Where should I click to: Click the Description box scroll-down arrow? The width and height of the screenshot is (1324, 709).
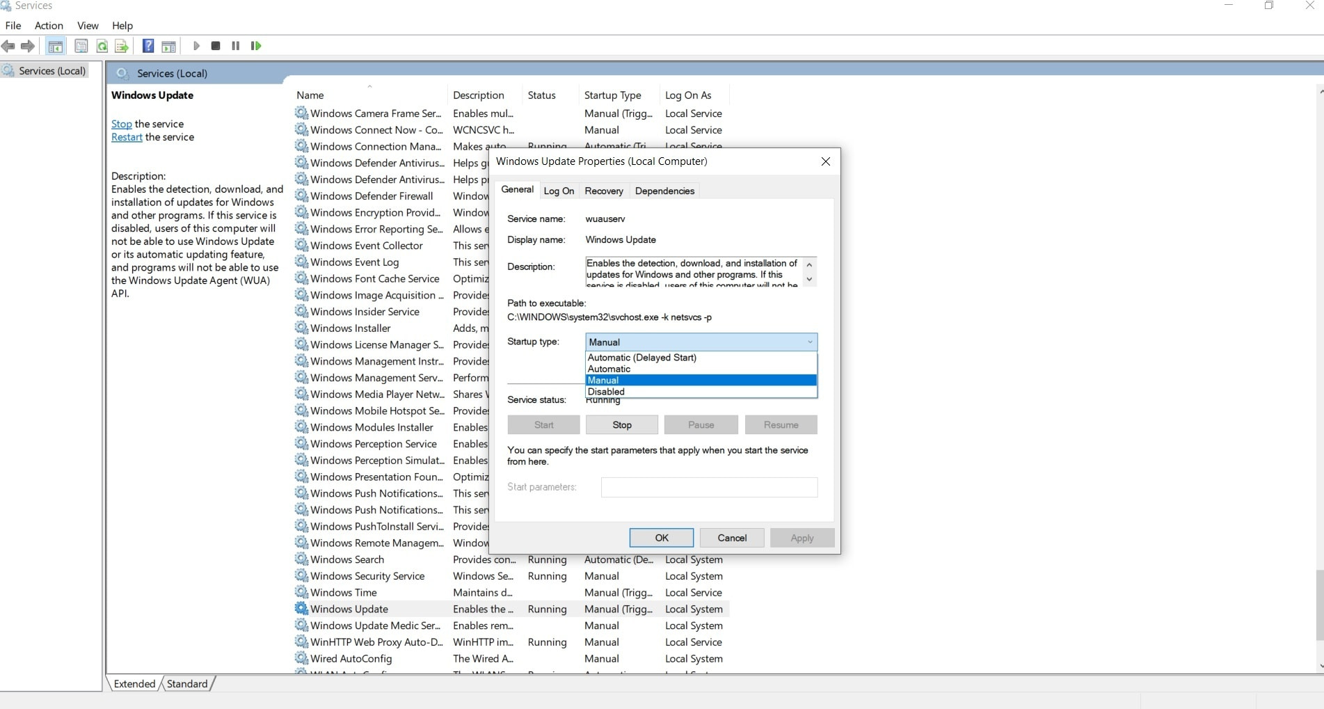(809, 279)
